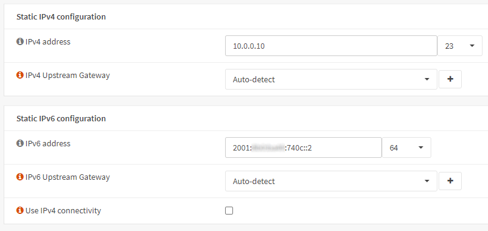
Task: Show help for Use IPv4 connectivity
Action: (20, 210)
